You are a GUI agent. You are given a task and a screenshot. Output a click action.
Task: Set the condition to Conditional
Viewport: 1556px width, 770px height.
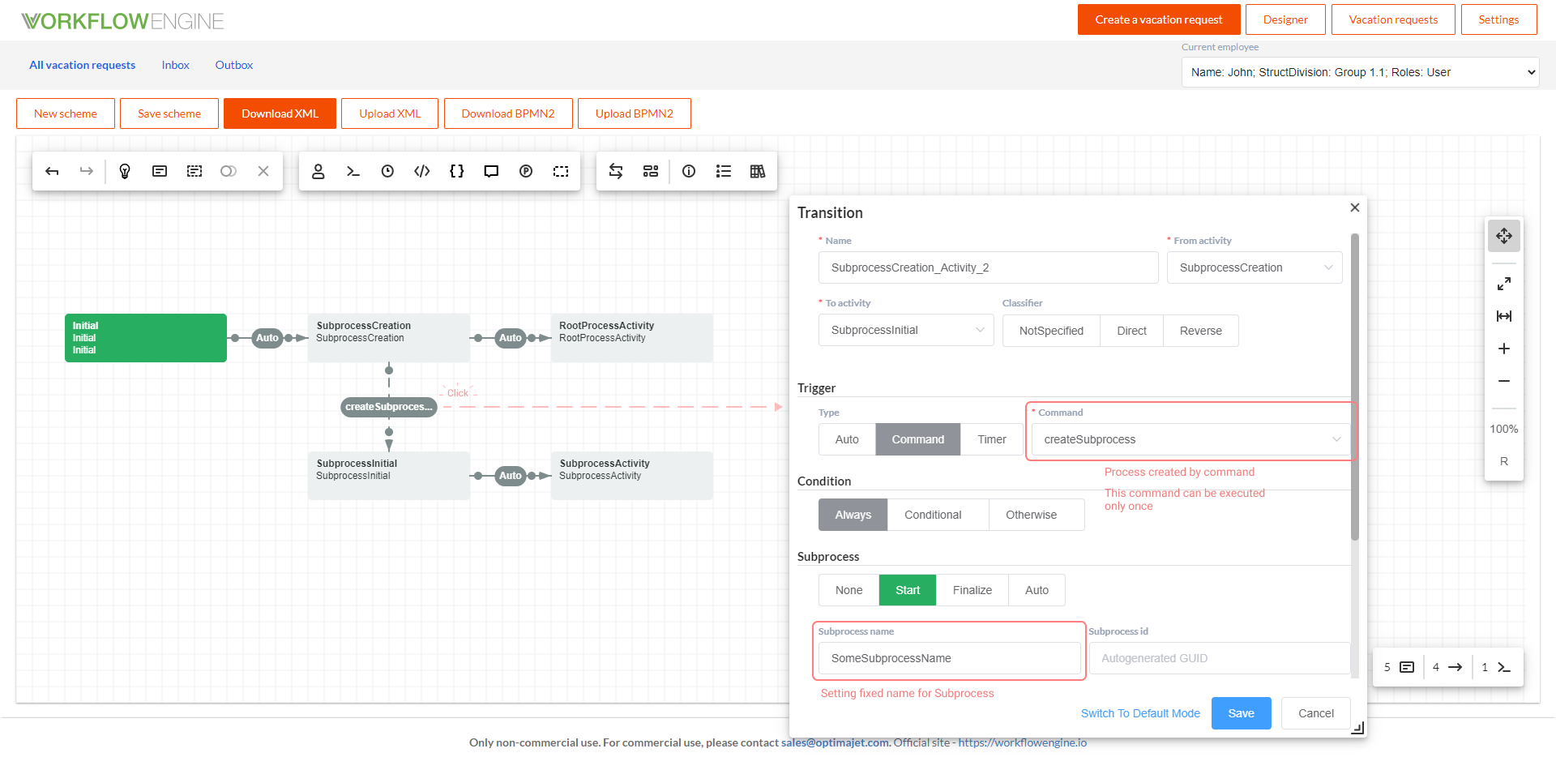click(x=933, y=515)
